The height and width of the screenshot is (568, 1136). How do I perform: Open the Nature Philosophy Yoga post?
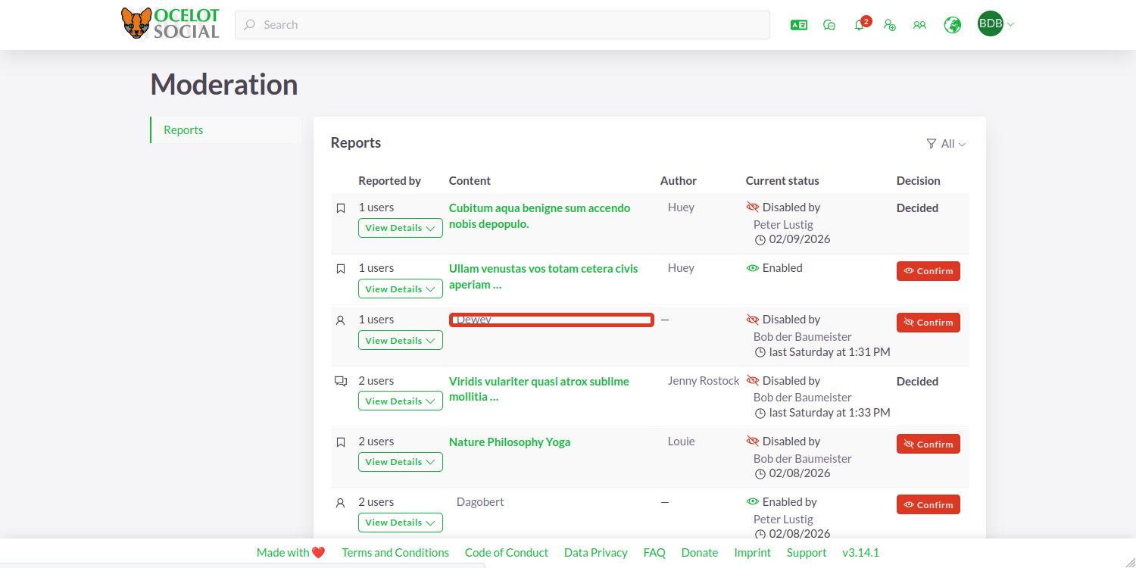pos(509,442)
